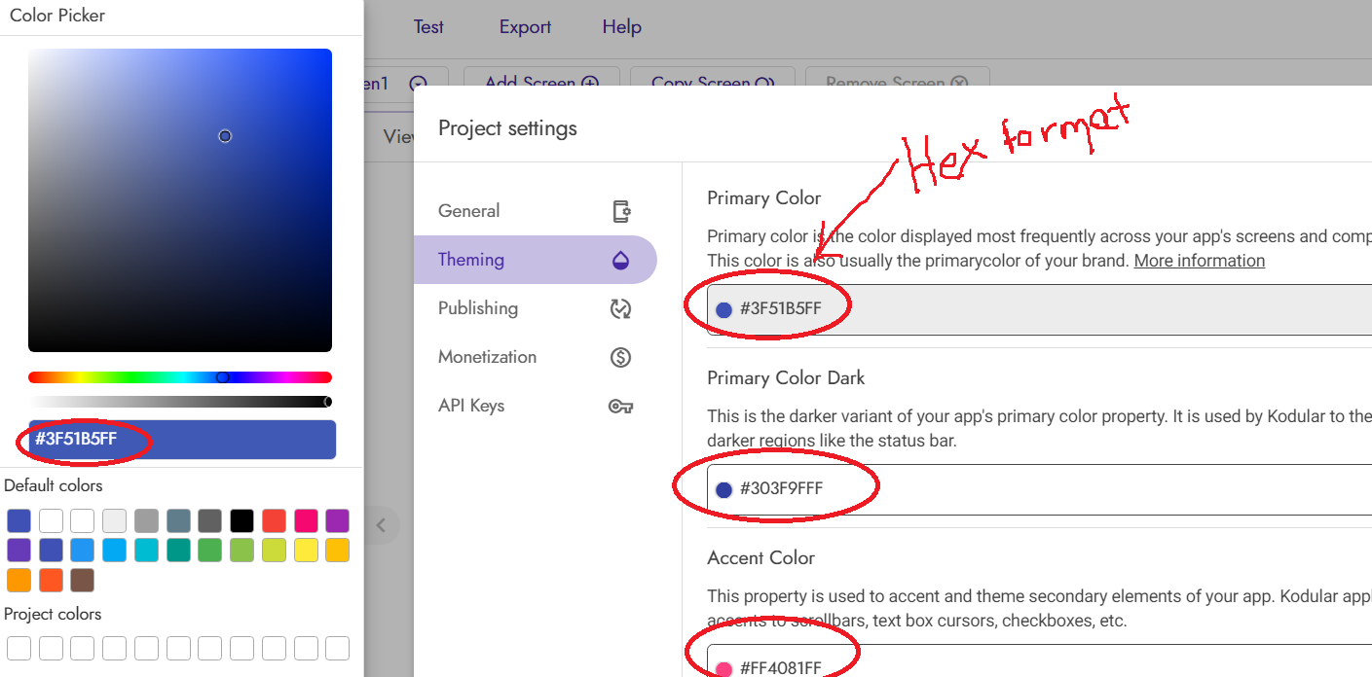Viewport: 1372px width, 677px height.
Task: Click the General phone settings icon
Action: [x=620, y=211]
